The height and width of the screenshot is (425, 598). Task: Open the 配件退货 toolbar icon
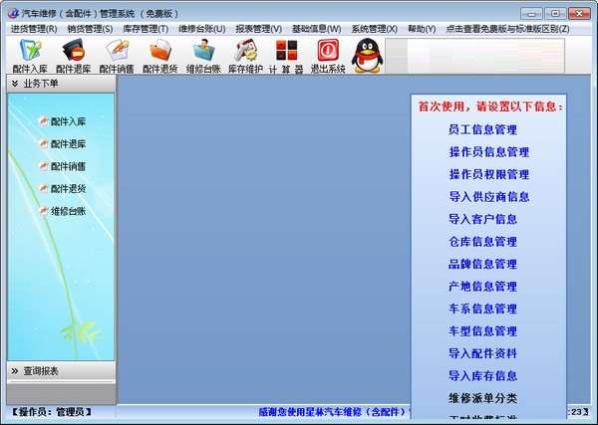coord(159,57)
